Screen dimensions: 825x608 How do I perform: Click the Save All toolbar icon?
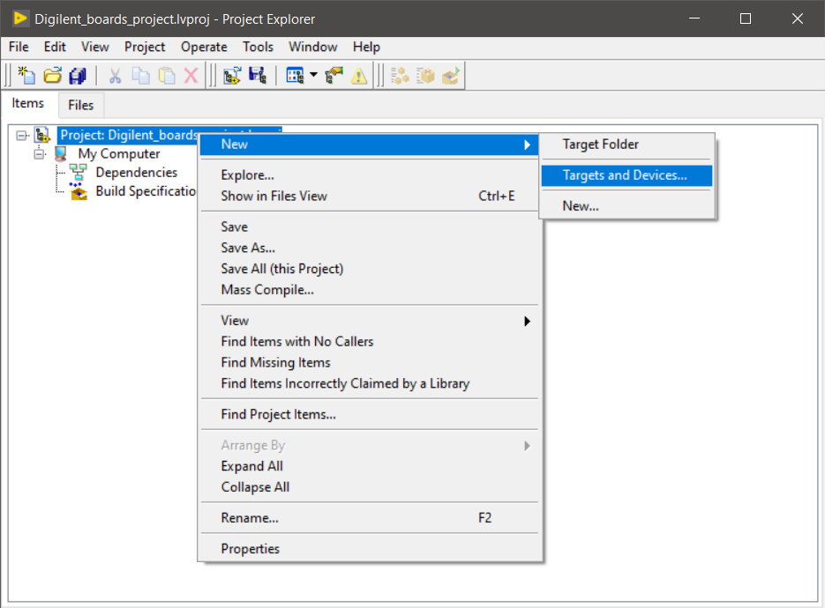[x=78, y=76]
